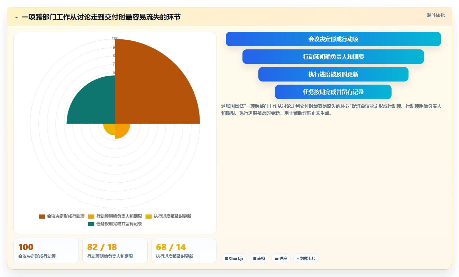Click the 进度 chip
The image size is (459, 277).
(x=281, y=258)
